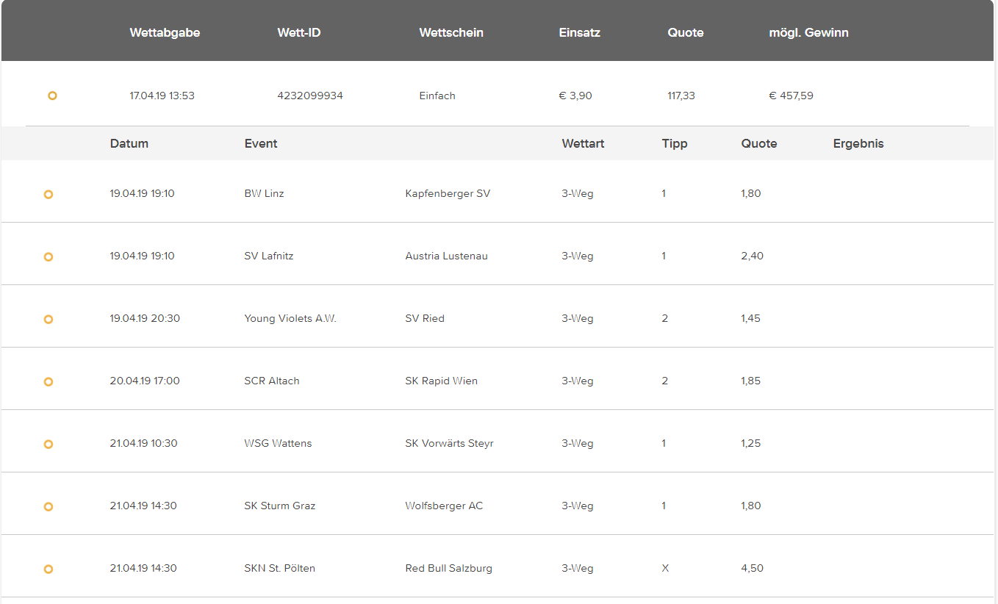Click the Datum sub-header
998x604 pixels.
pyautogui.click(x=129, y=143)
